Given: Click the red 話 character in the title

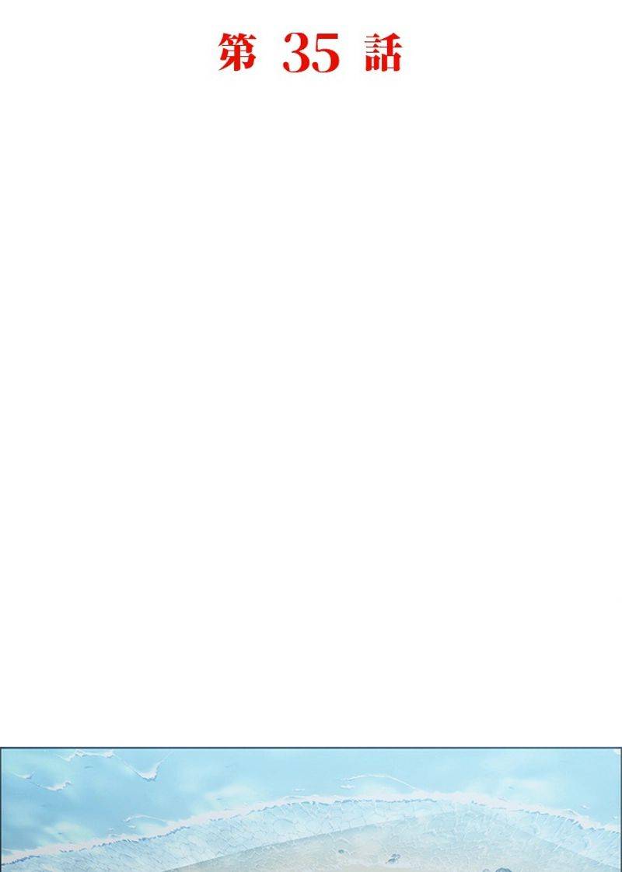Looking at the screenshot, I should pos(383,52).
